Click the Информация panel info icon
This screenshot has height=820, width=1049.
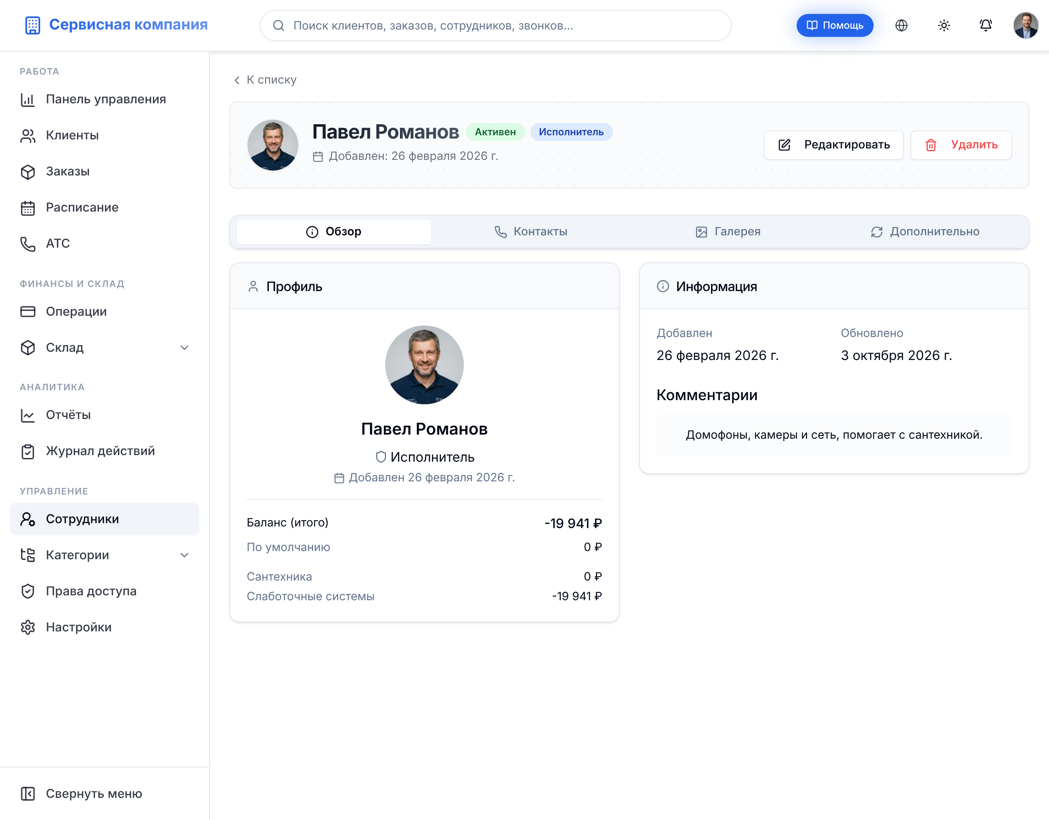click(663, 287)
